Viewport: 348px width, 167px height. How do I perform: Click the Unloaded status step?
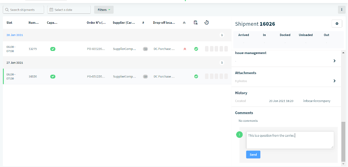click(305, 35)
